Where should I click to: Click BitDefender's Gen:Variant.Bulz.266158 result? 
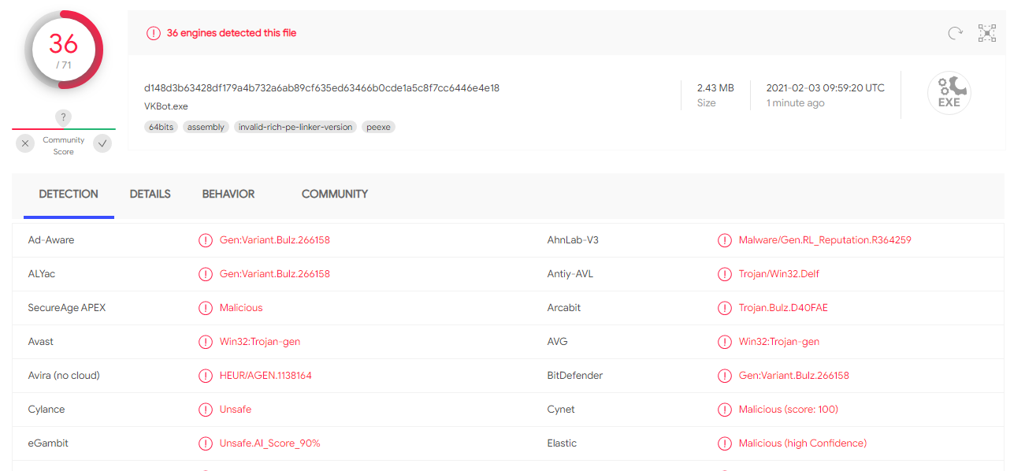pyautogui.click(x=794, y=376)
